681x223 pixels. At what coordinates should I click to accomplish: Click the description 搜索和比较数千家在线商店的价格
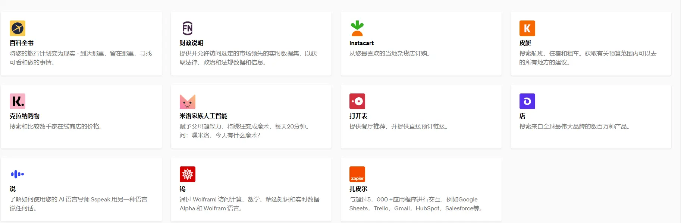coord(57,127)
